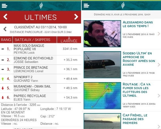Select the Edmond de Rothschild boat row
The width and height of the screenshot is (161, 129).
(41, 60)
